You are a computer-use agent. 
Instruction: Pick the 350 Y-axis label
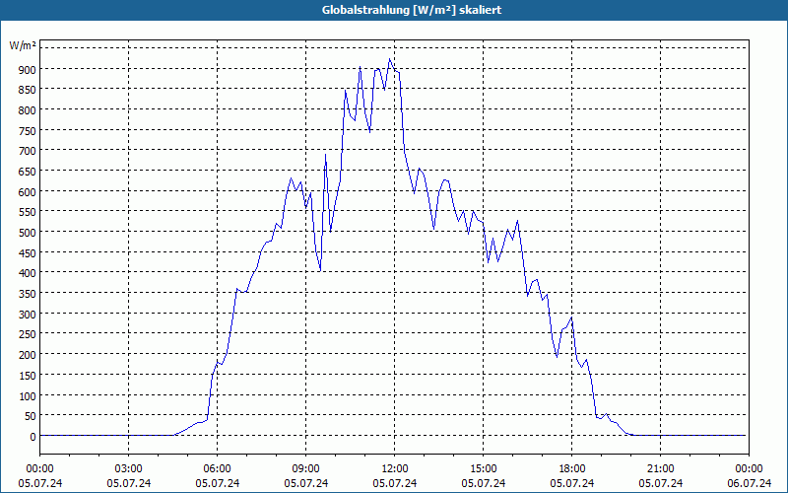point(29,294)
